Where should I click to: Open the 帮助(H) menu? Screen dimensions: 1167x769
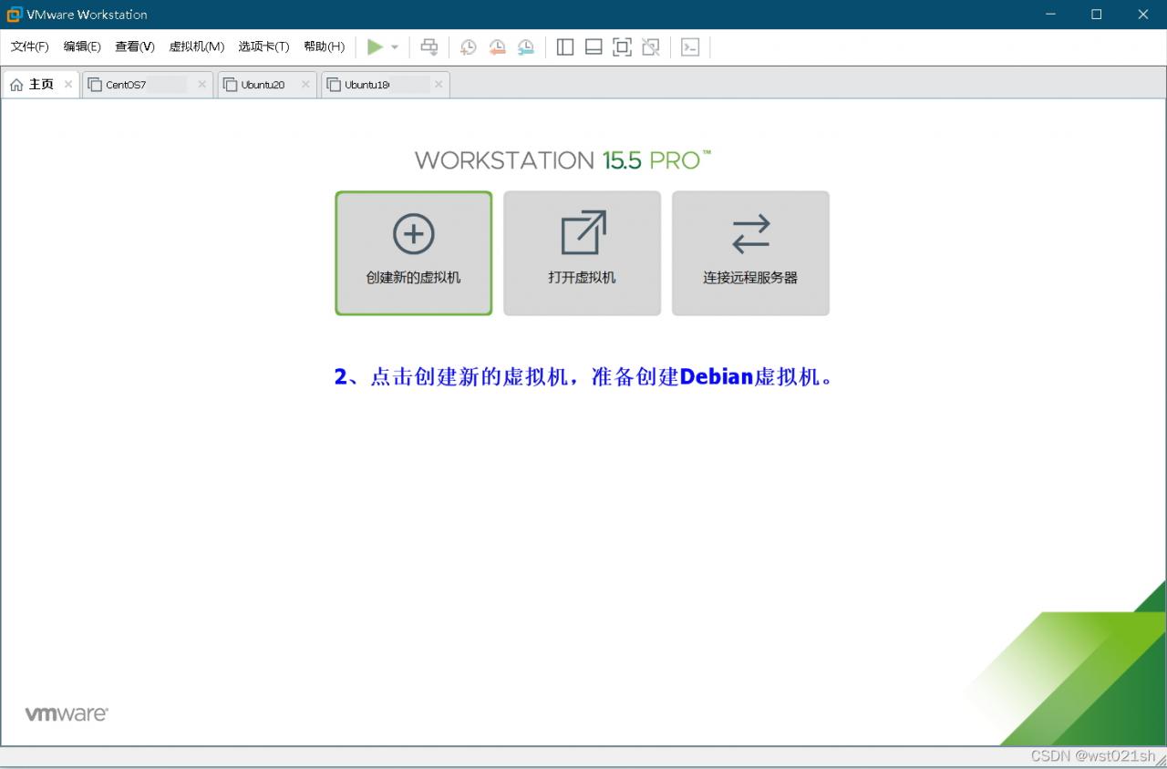324,46
